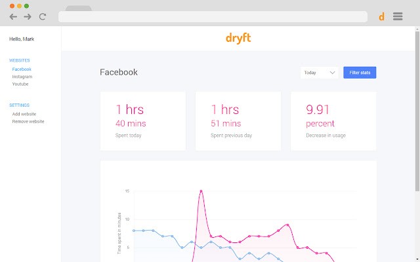
Task: Click the Spent previous day card
Action: 238,121
